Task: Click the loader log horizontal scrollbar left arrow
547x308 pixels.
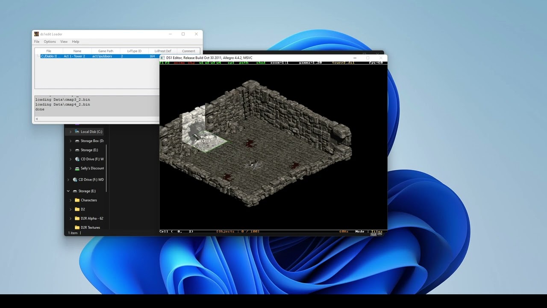Action: (x=37, y=119)
